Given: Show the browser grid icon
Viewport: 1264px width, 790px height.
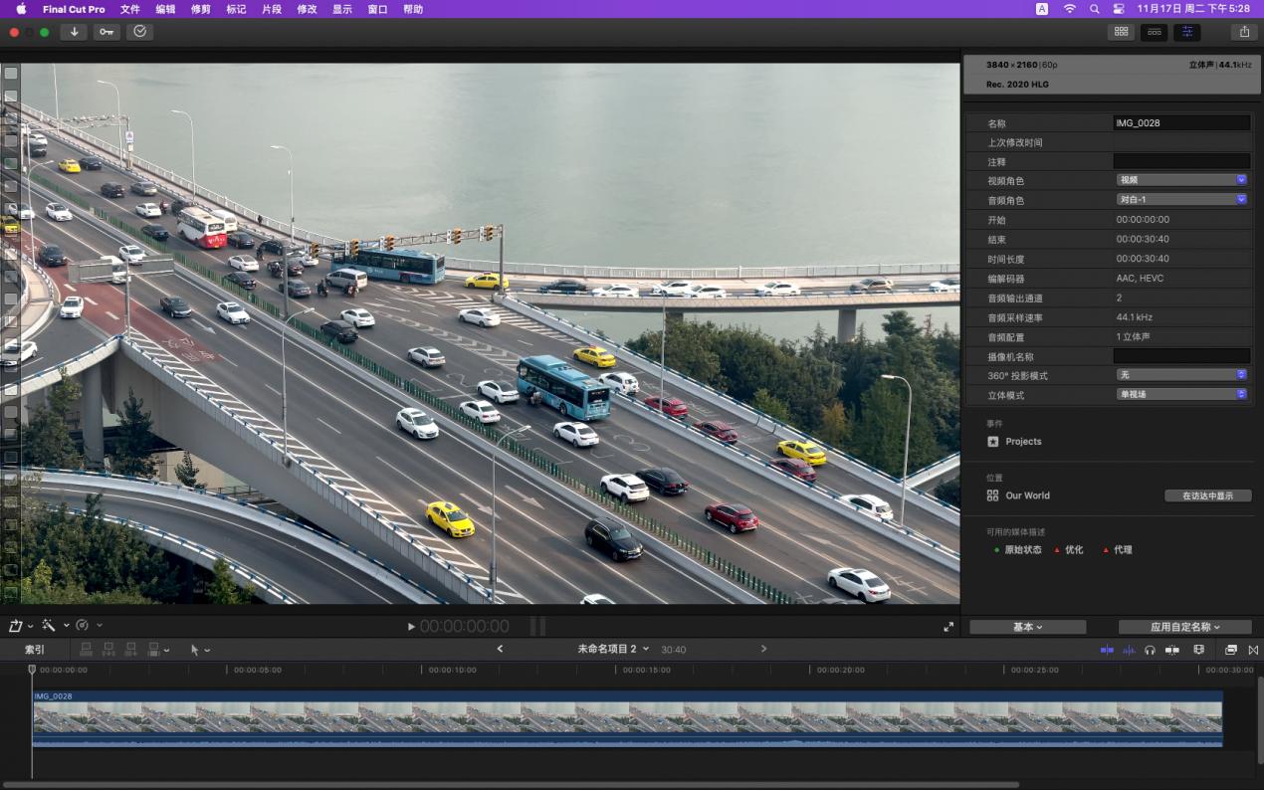Looking at the screenshot, I should (x=1121, y=32).
